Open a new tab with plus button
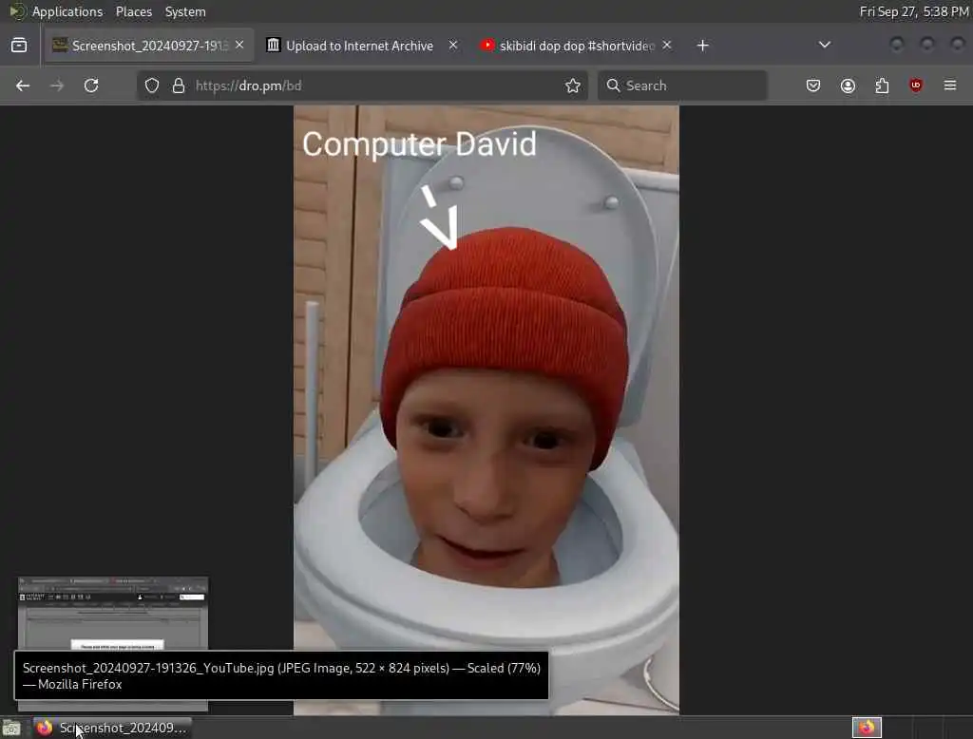 tap(702, 46)
